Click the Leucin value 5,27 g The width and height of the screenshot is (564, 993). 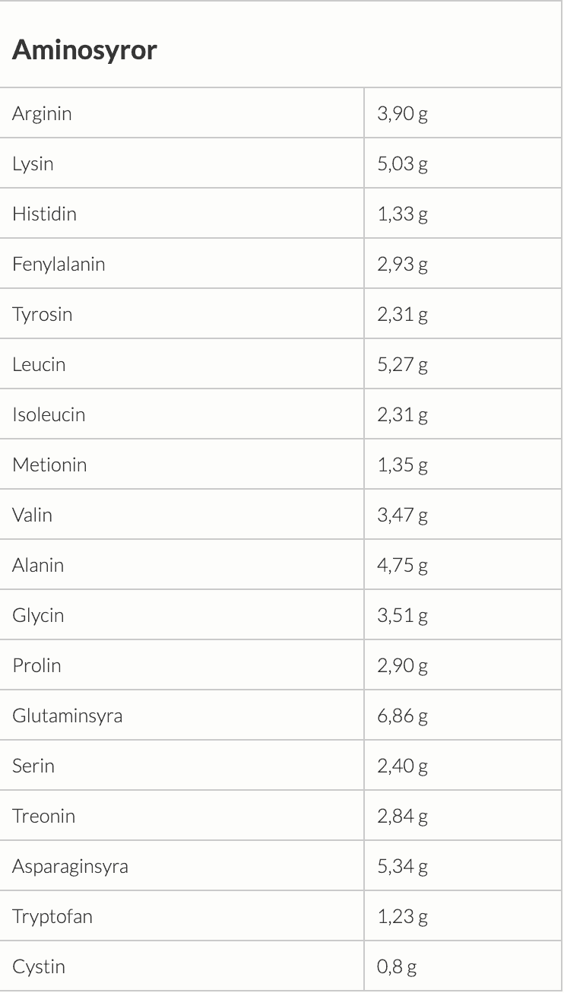(402, 365)
